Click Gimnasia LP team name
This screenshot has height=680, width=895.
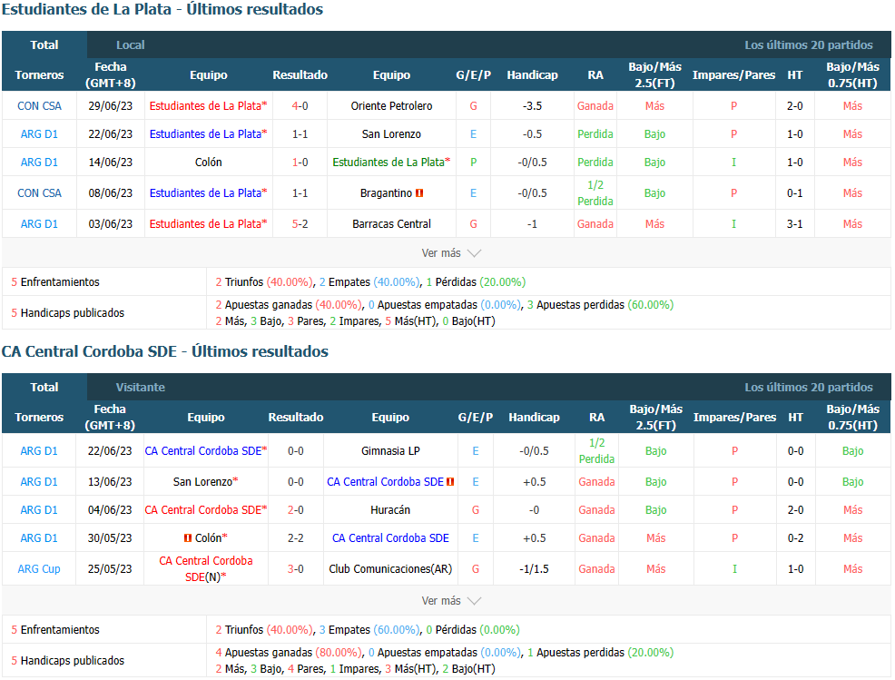390,451
